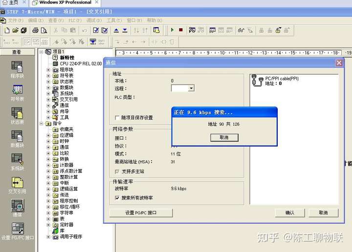Switch to Windows XP Professional tab
This screenshot has height=252, width=352.
[x=66, y=2]
